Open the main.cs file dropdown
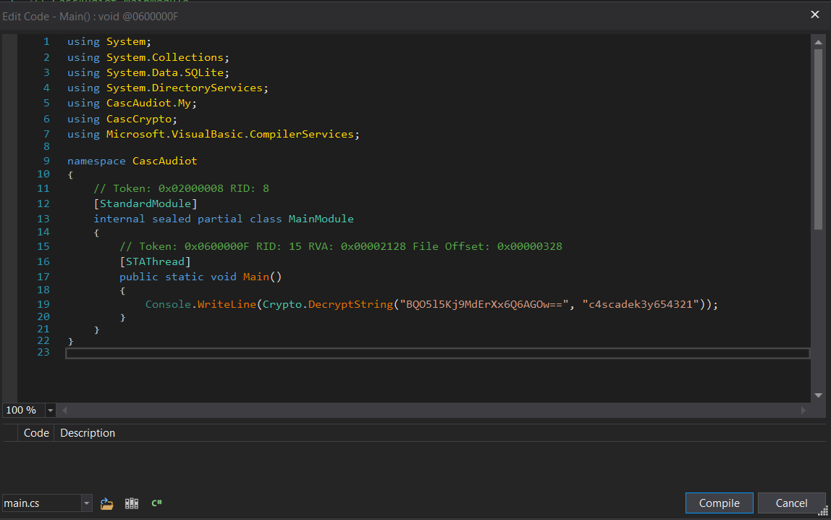This screenshot has height=520, width=831. click(87, 503)
